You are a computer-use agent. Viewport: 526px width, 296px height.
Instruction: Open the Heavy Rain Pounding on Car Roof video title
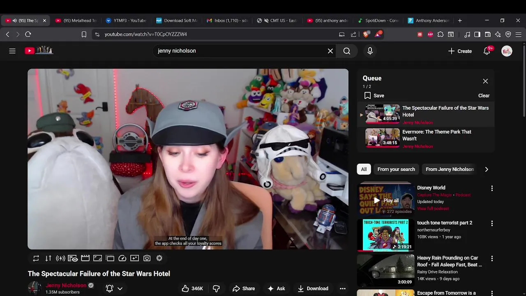450,261
